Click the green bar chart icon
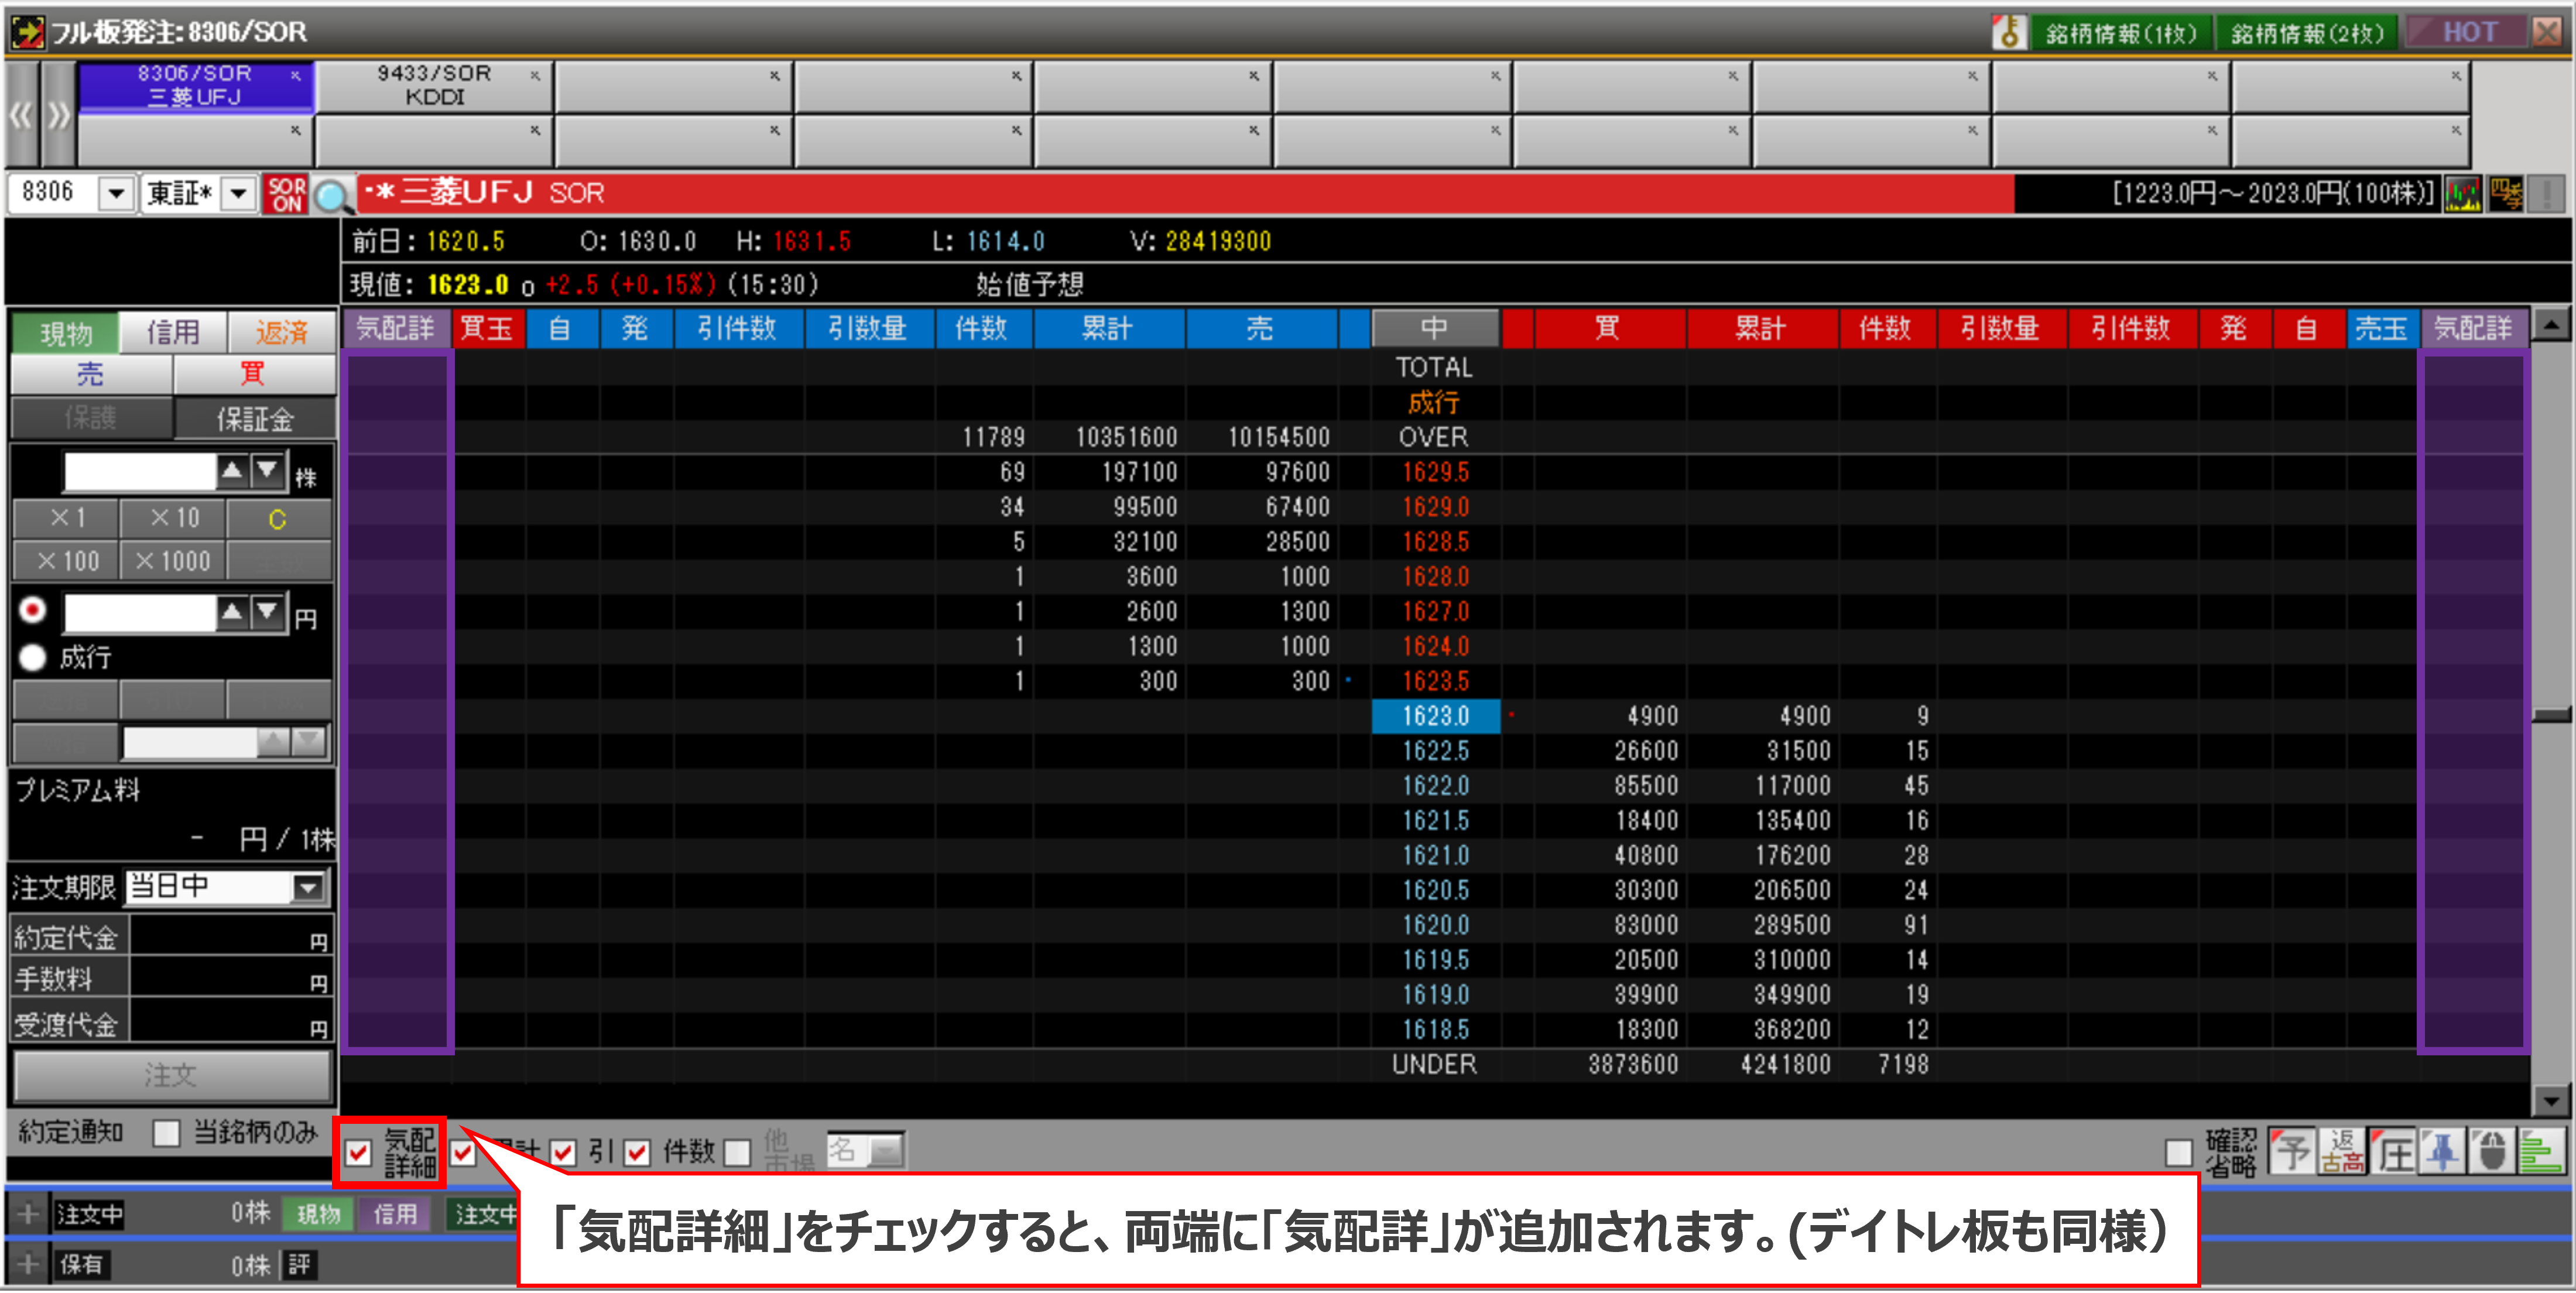The width and height of the screenshot is (2576, 1293). click(x=2541, y=1152)
